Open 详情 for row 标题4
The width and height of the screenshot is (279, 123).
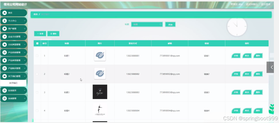236,111
